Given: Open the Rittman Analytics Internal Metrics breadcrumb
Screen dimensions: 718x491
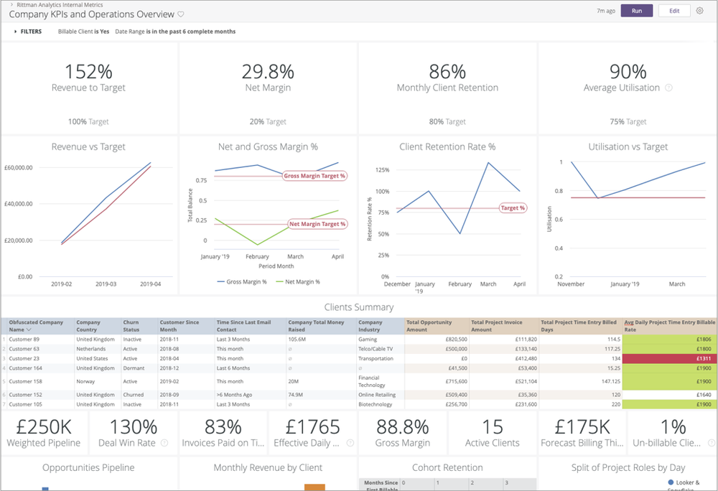Looking at the screenshot, I should pos(60,4).
